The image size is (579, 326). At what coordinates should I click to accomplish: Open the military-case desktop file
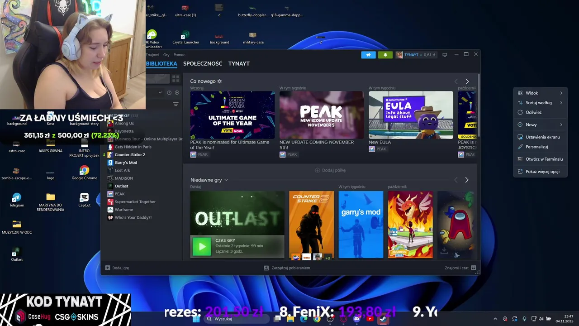[253, 37]
